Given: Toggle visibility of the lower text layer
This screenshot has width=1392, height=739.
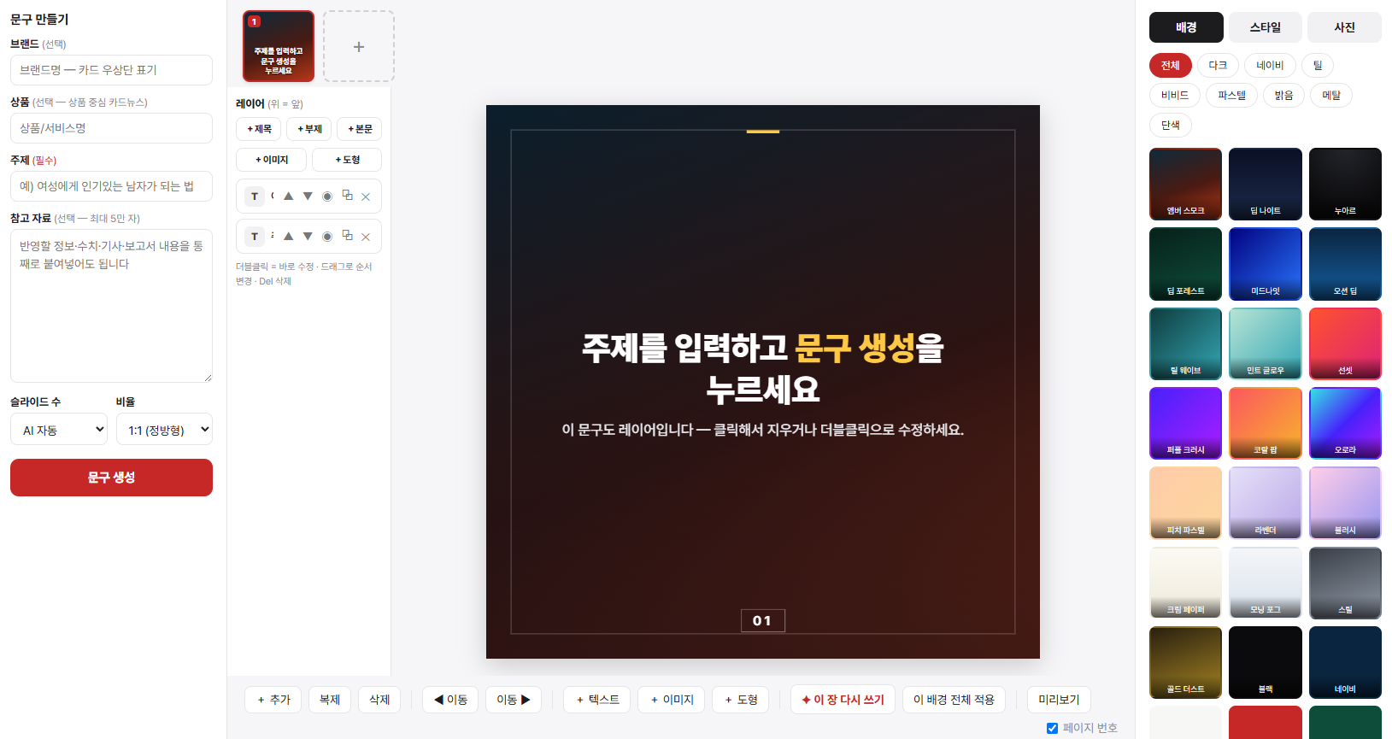Looking at the screenshot, I should (327, 237).
